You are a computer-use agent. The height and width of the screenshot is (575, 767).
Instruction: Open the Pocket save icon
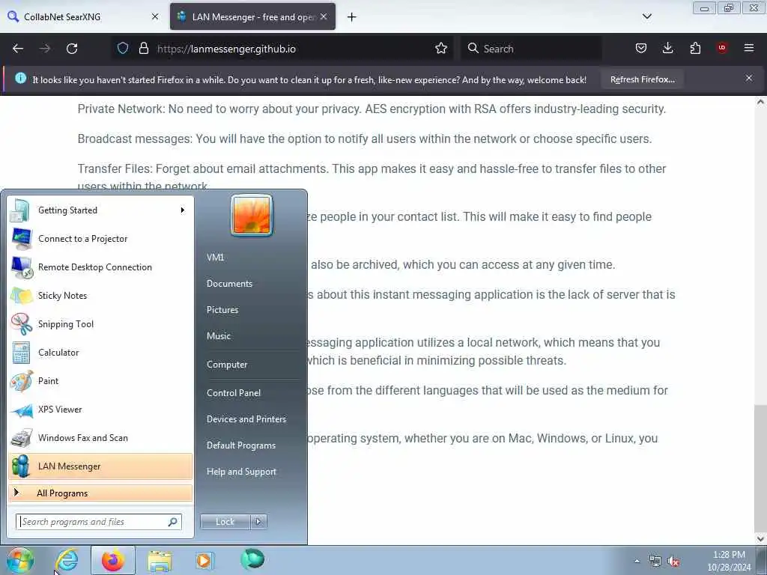click(x=641, y=48)
